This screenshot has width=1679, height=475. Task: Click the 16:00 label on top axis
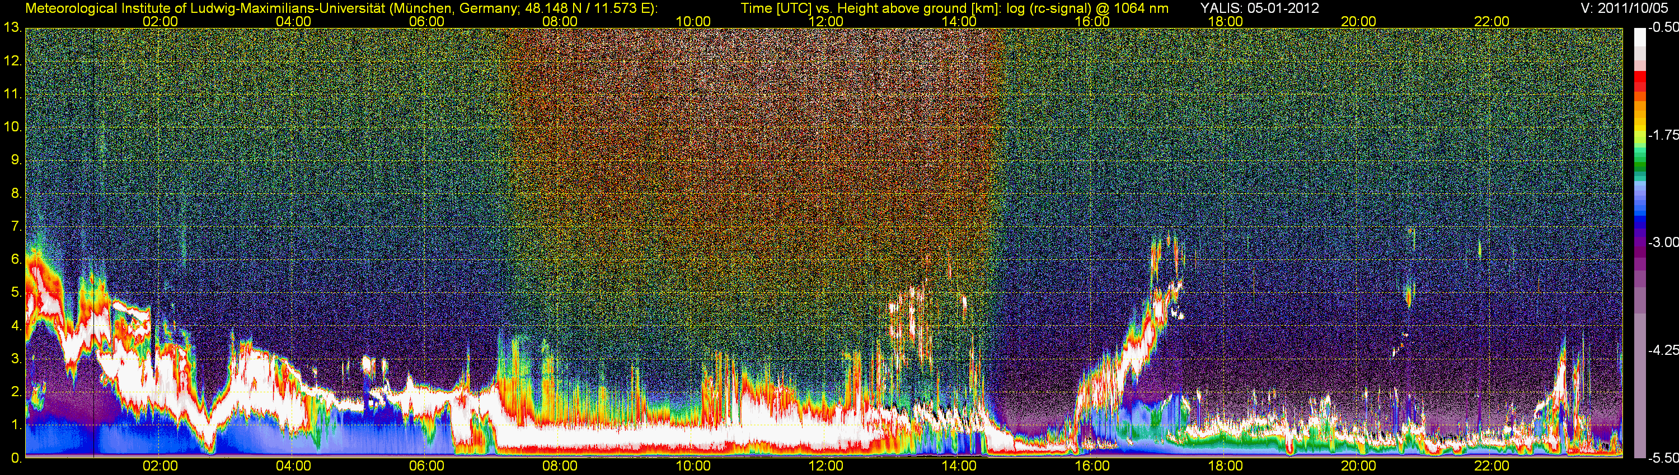(1092, 21)
